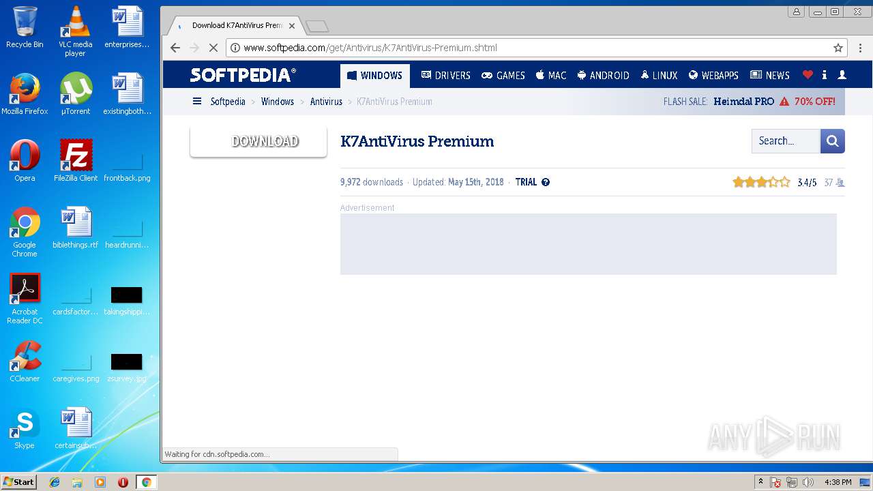The width and height of the screenshot is (873, 491).
Task: Click TRIAL license help icon
Action: [x=546, y=182]
